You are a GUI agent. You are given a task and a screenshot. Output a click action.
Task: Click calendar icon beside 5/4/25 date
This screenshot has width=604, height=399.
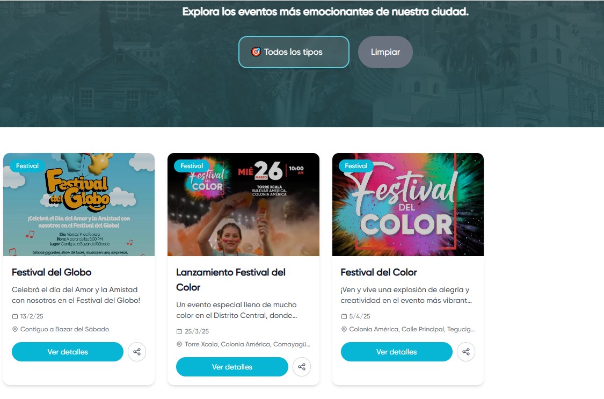point(344,316)
